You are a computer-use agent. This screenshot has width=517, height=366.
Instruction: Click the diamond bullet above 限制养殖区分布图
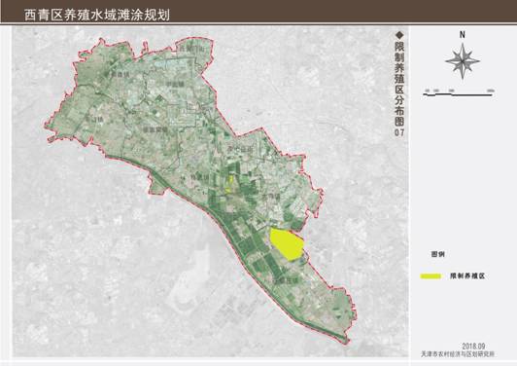[x=399, y=35]
